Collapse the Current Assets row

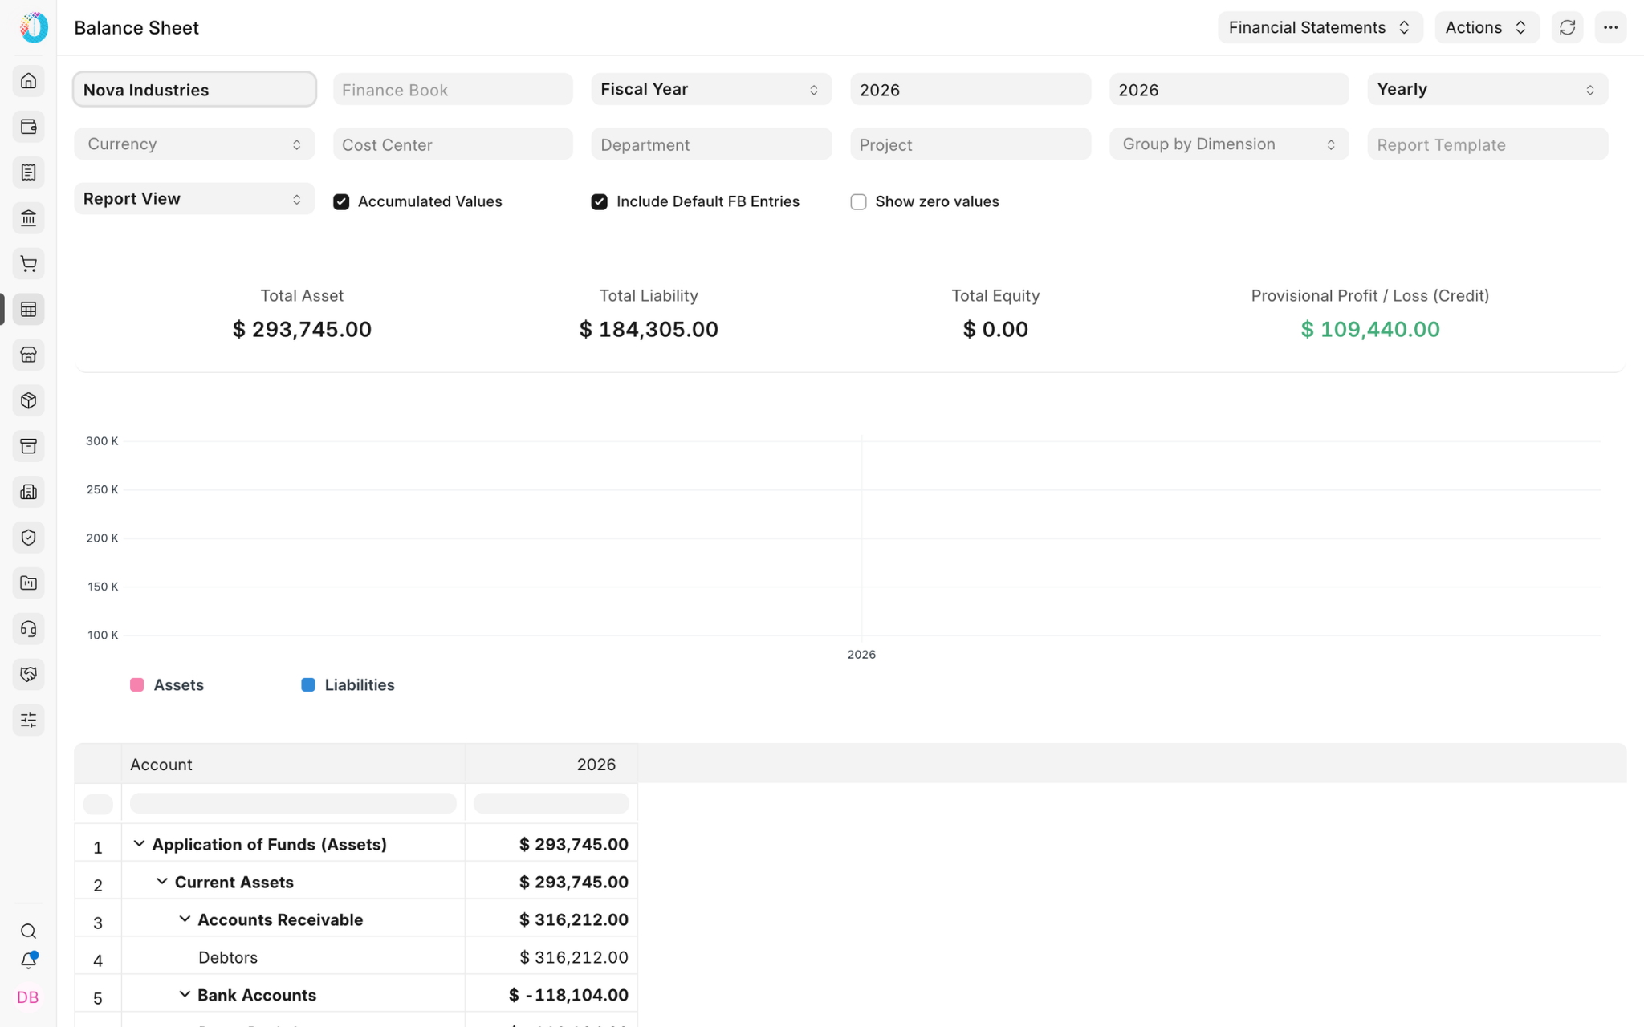pyautogui.click(x=161, y=881)
